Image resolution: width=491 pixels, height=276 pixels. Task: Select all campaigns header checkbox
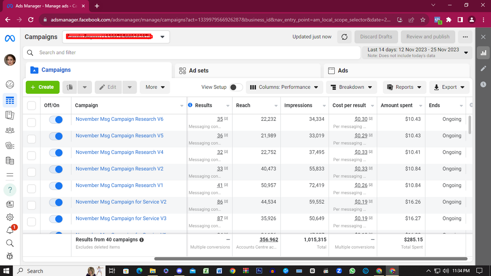(x=32, y=106)
